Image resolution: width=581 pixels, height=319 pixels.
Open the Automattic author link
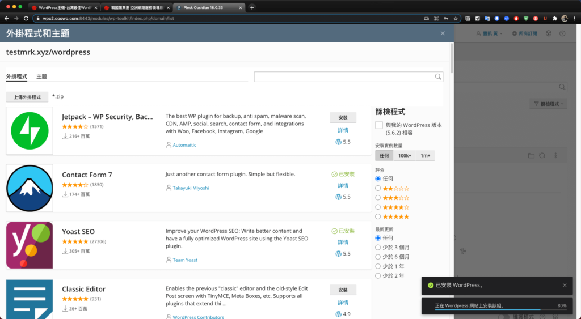pyautogui.click(x=184, y=145)
